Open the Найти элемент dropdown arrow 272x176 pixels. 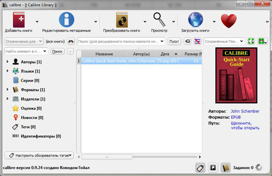[x=45, y=51]
